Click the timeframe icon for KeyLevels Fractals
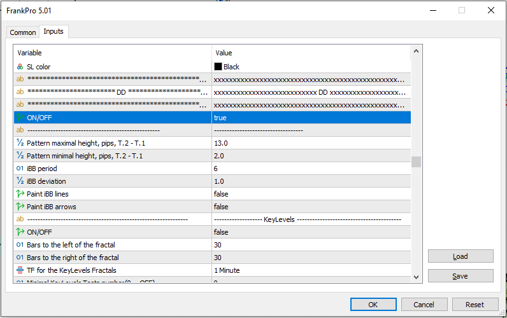 20,270
